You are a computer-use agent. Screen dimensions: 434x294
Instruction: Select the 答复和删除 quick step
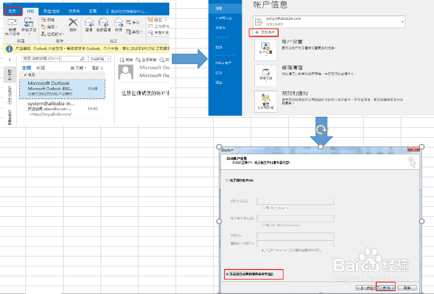coord(158,33)
